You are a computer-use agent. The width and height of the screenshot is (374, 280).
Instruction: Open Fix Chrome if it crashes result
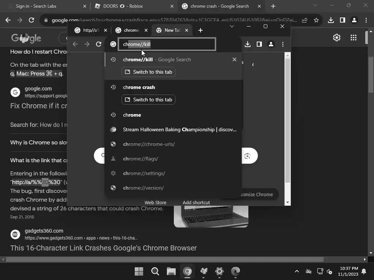point(39,106)
